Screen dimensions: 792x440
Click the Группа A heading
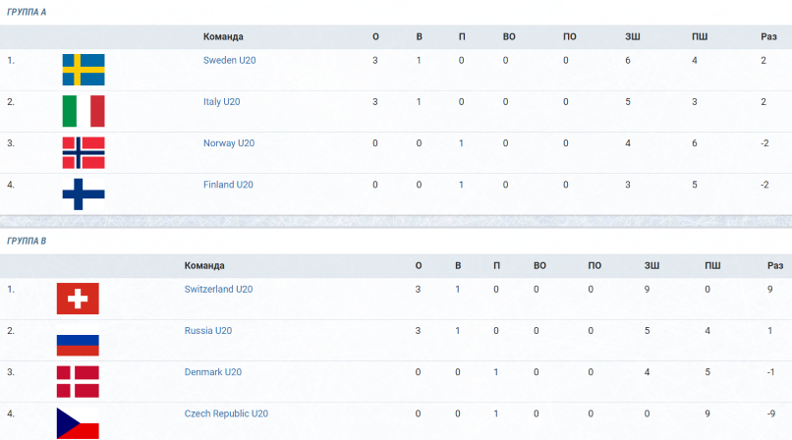click(27, 12)
